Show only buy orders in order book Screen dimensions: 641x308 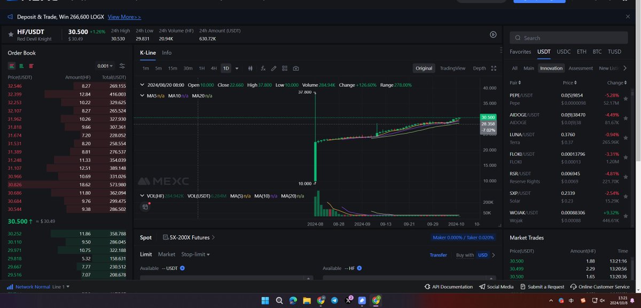pyautogui.click(x=21, y=66)
